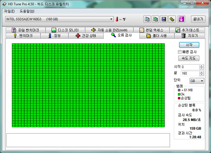The height and width of the screenshot is (153, 211).
Task: Minimize the HD Tune Pro window
Action: coord(184,3)
